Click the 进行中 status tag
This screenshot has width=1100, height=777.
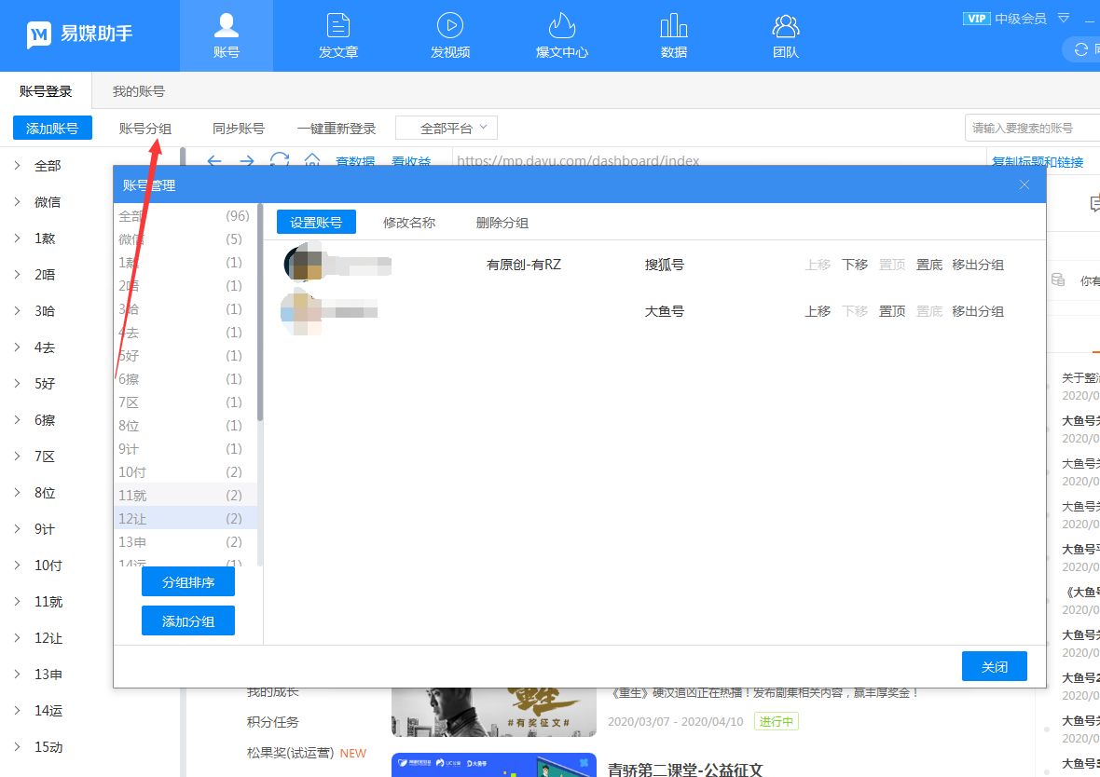(777, 722)
